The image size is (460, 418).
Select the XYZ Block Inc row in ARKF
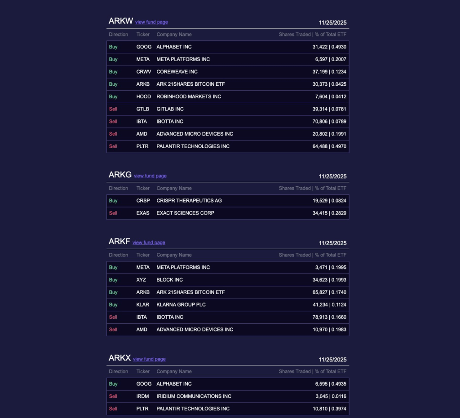[227, 280]
